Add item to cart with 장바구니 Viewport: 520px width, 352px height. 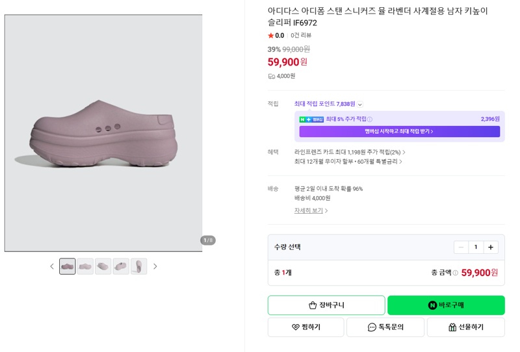pyautogui.click(x=326, y=305)
